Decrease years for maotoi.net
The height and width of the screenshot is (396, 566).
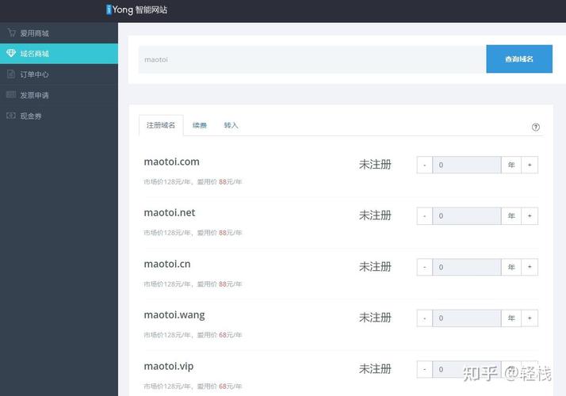425,216
